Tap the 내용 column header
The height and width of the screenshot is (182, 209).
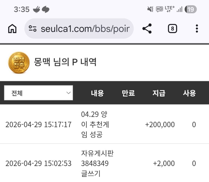(x=97, y=93)
